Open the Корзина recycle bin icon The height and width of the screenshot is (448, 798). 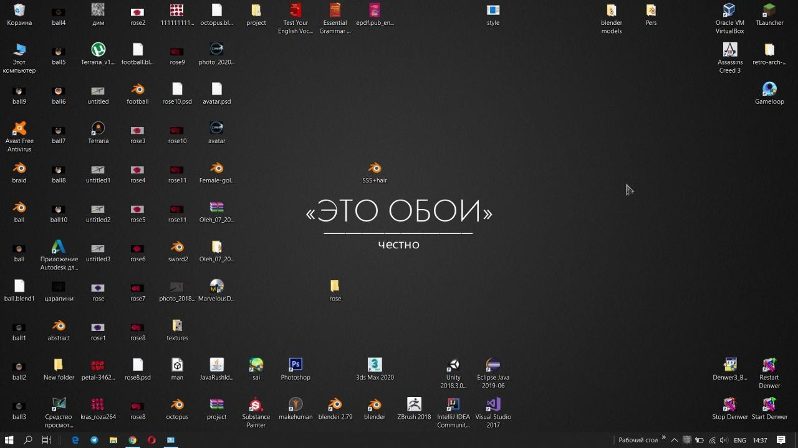[x=19, y=15]
